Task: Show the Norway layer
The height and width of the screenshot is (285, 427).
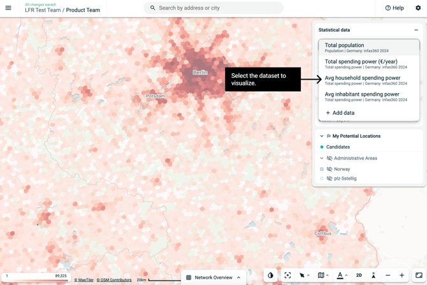Action: 329,169
